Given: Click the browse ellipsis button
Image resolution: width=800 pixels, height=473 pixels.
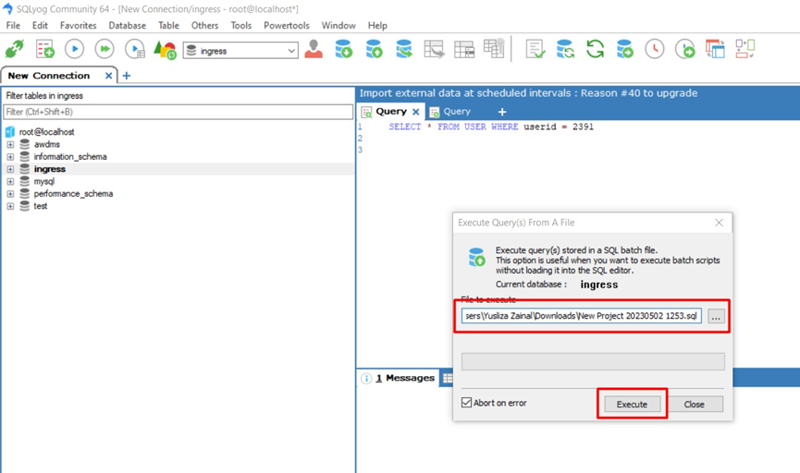Looking at the screenshot, I should coord(716,316).
